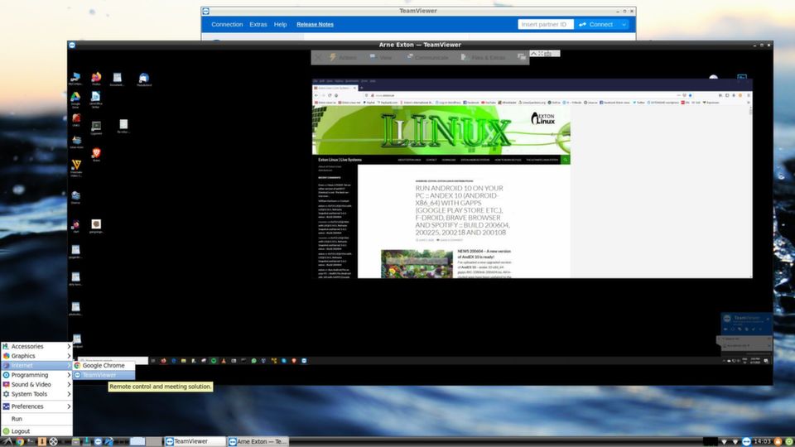
Task: Launch TeamViewer from the Internet submenu
Action: point(99,375)
